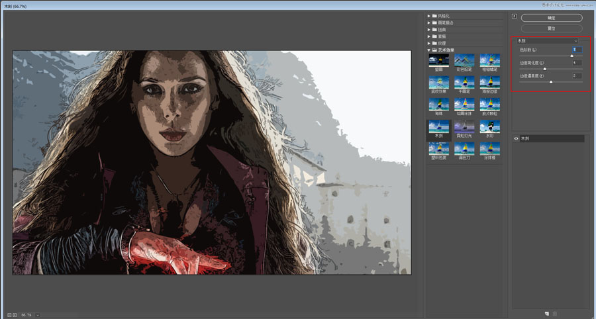Click the 边缘简化度 slider handle
This screenshot has width=596, height=319.
(545, 69)
